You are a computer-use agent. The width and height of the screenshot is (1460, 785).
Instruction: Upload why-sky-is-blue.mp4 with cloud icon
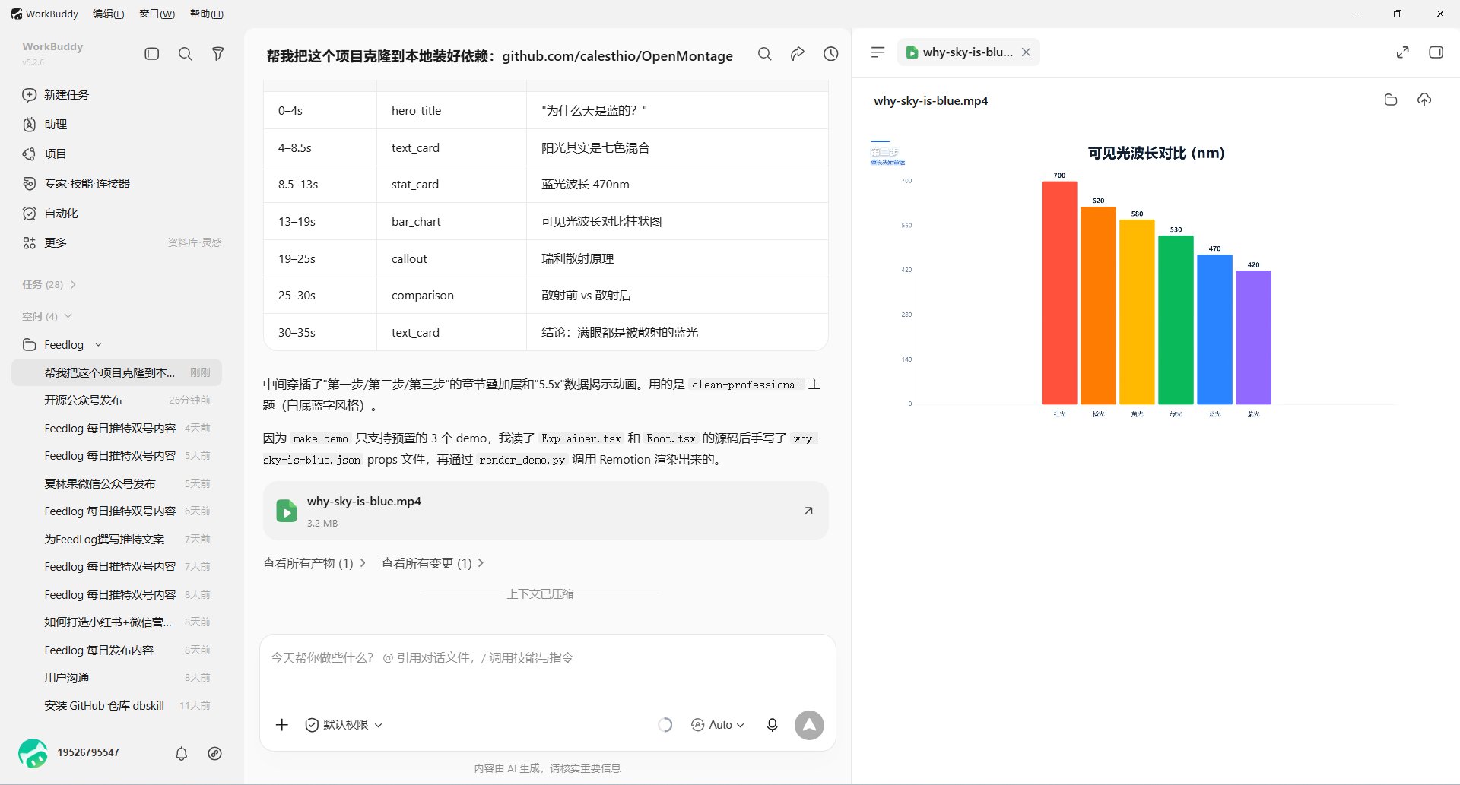1424,100
